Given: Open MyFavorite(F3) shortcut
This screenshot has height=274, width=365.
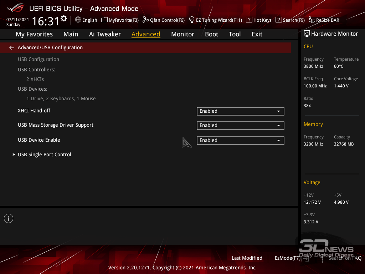Looking at the screenshot, I should 124,20.
